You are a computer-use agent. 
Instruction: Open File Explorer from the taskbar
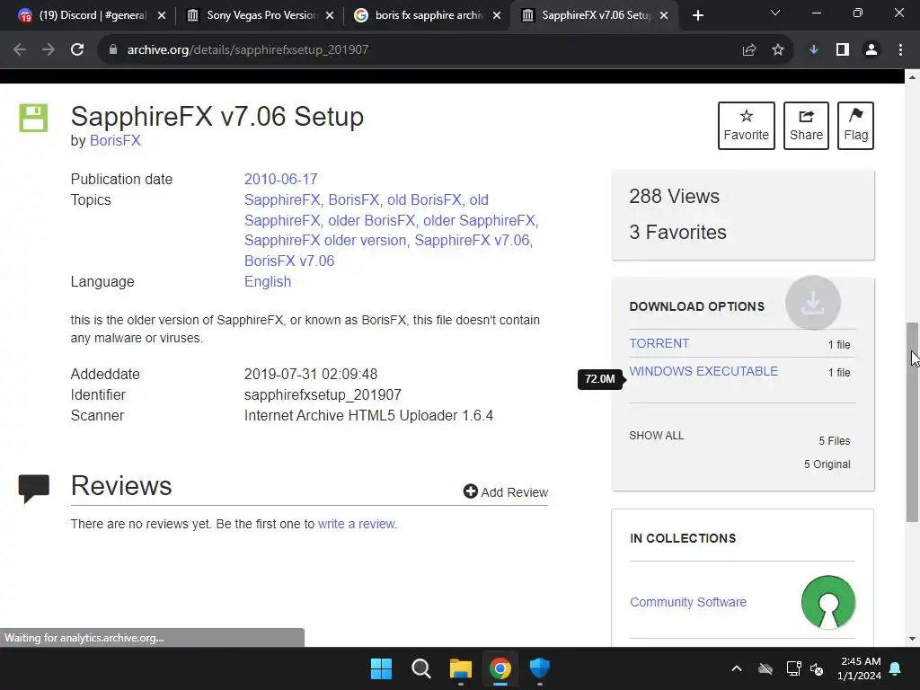click(461, 668)
